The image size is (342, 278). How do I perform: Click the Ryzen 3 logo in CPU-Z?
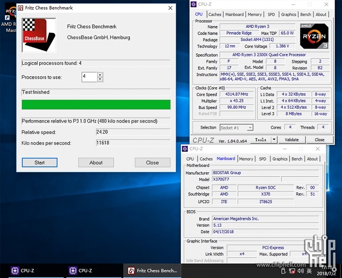click(x=314, y=36)
